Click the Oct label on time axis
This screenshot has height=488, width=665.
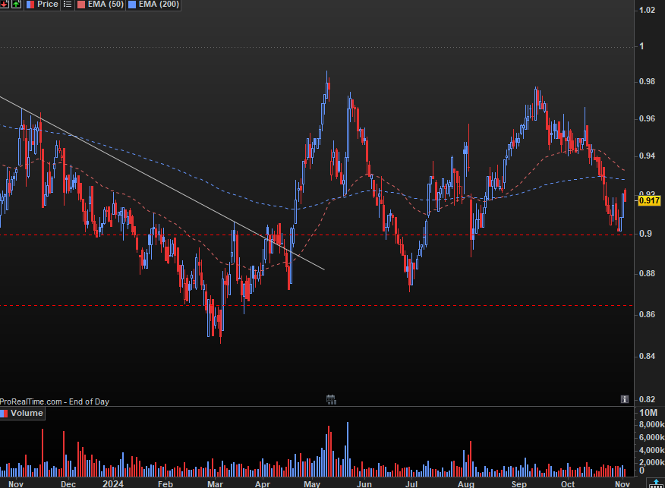point(568,483)
